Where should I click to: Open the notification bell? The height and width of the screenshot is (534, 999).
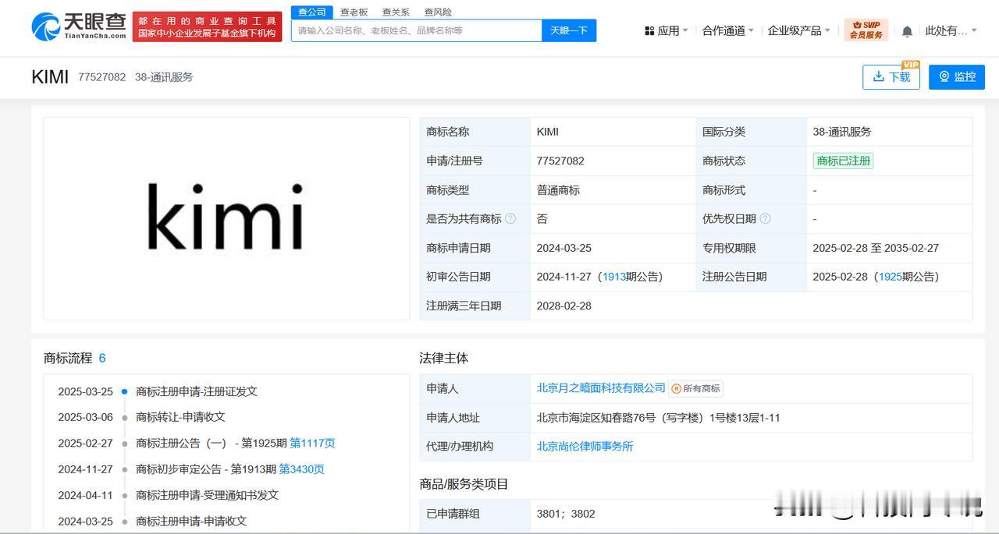[907, 31]
